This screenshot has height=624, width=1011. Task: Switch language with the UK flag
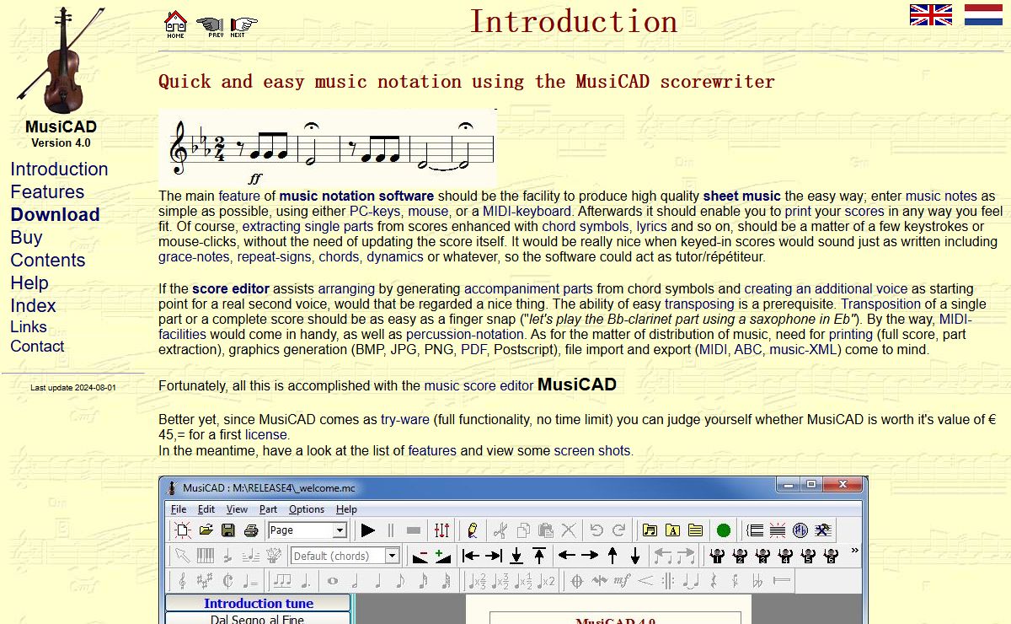[931, 14]
